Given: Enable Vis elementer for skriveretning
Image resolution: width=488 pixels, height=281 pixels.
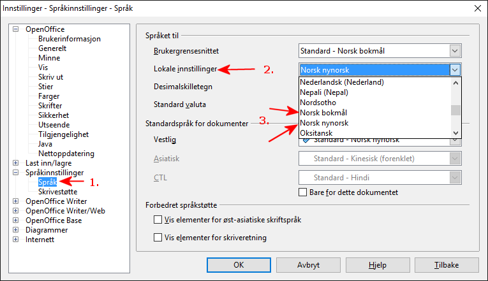Looking at the screenshot, I should point(158,238).
